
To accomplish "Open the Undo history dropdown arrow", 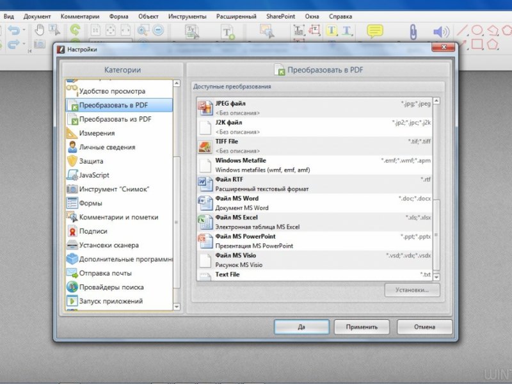I will [x=24, y=30].
